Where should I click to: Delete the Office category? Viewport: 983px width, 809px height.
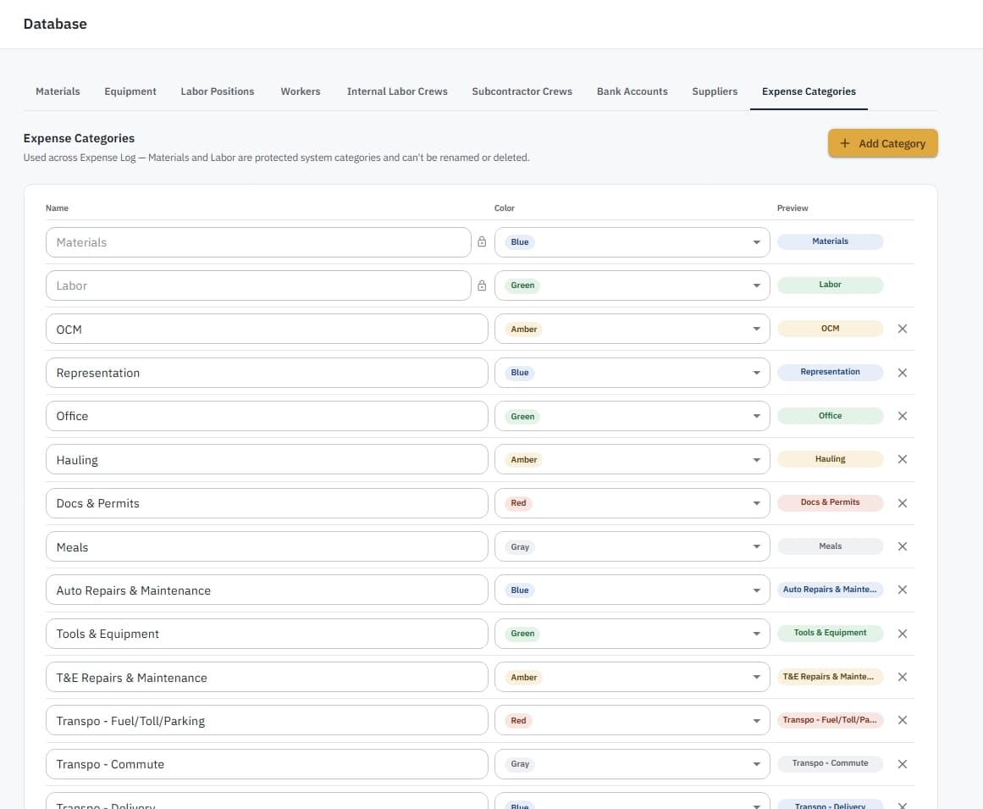pyautogui.click(x=902, y=416)
